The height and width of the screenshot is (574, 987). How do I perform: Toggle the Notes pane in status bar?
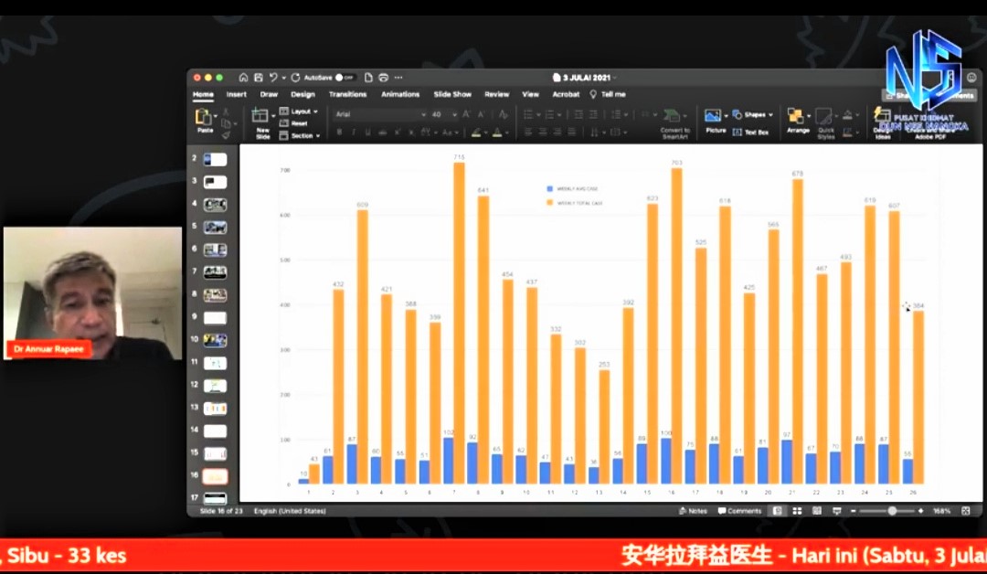pos(694,511)
